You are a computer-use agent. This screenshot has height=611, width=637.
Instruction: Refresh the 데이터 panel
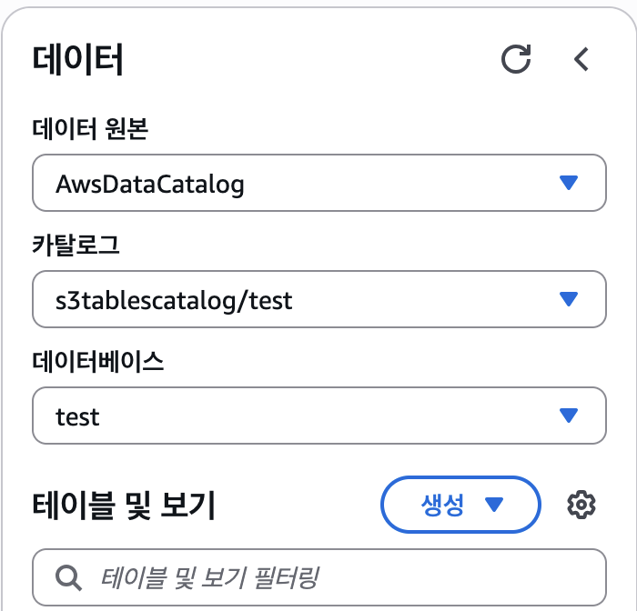point(516,60)
